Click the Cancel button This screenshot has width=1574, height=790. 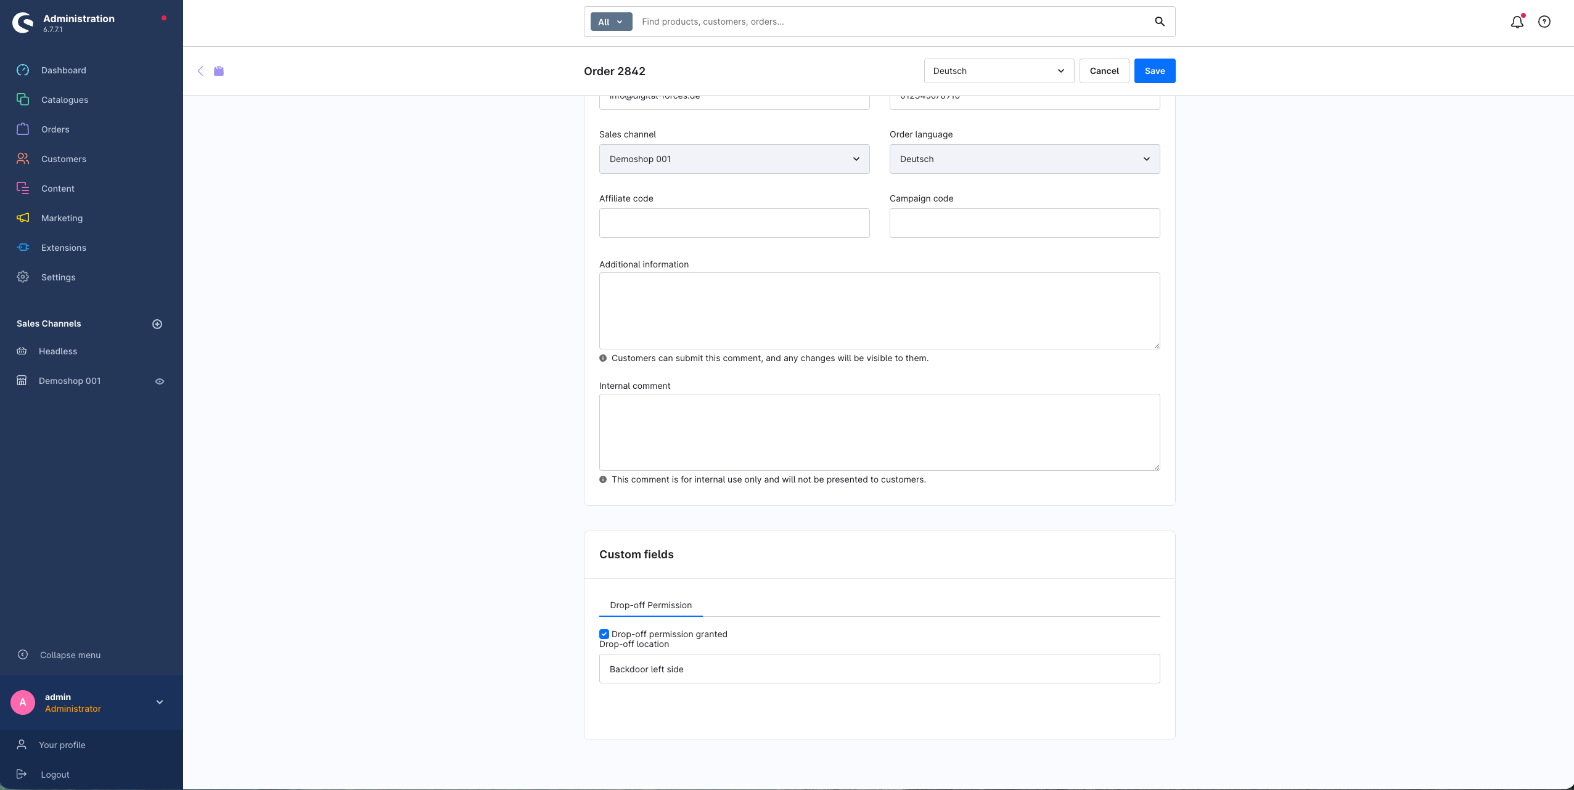coord(1104,71)
